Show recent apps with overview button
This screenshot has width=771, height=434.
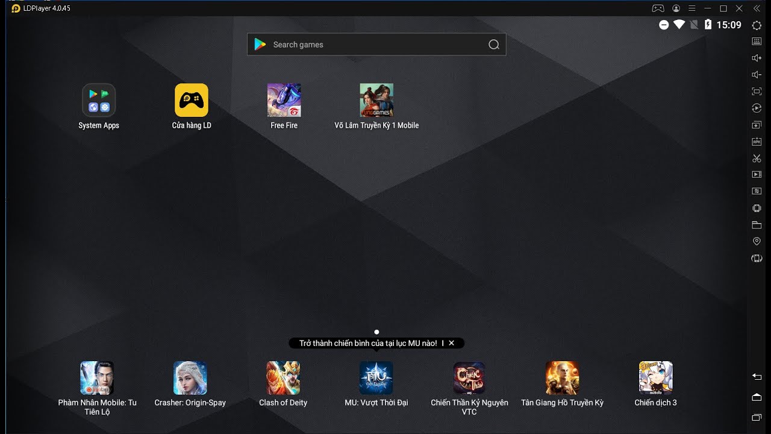click(757, 417)
